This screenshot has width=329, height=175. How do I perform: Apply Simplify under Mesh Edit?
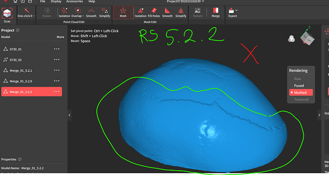[181, 12]
